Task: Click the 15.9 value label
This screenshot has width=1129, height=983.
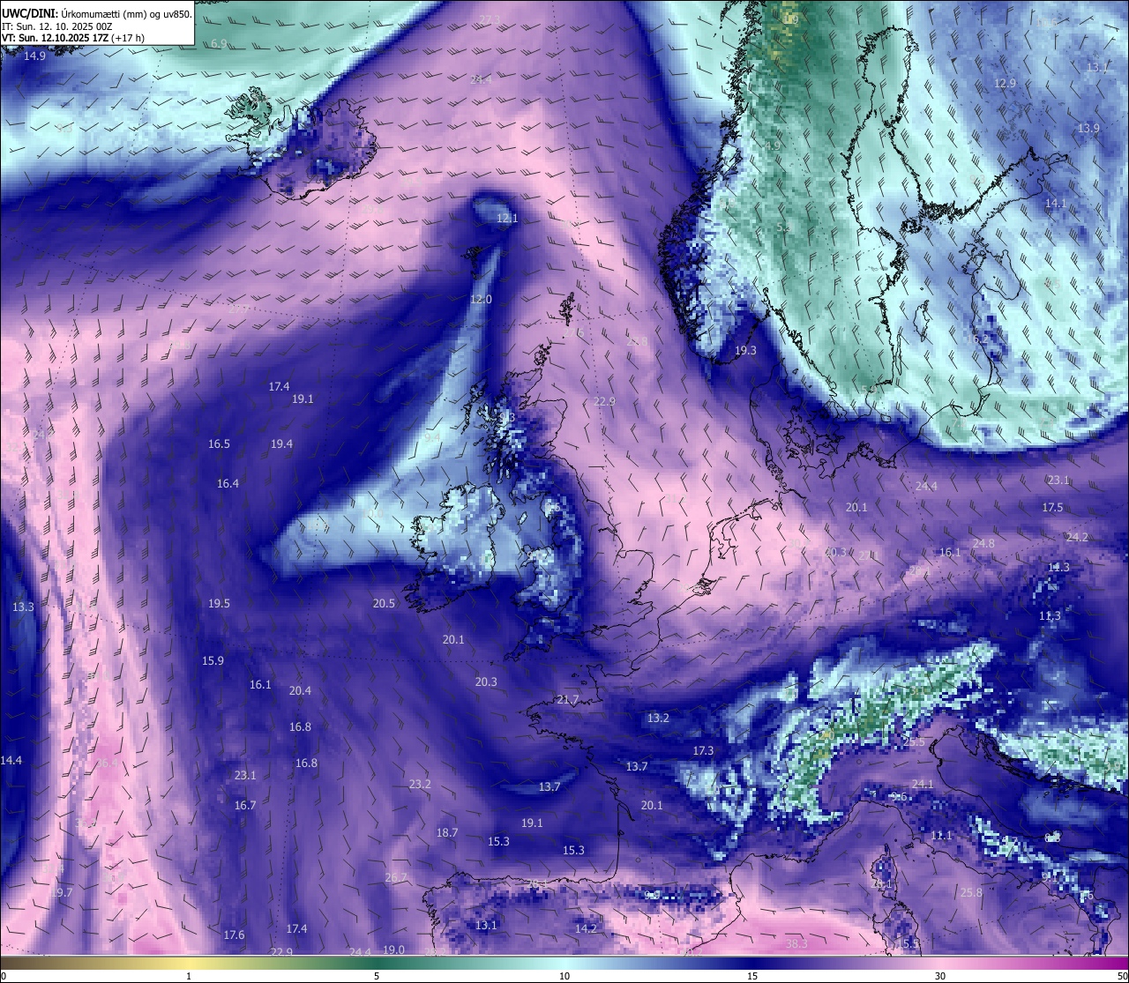Action: click(x=213, y=661)
